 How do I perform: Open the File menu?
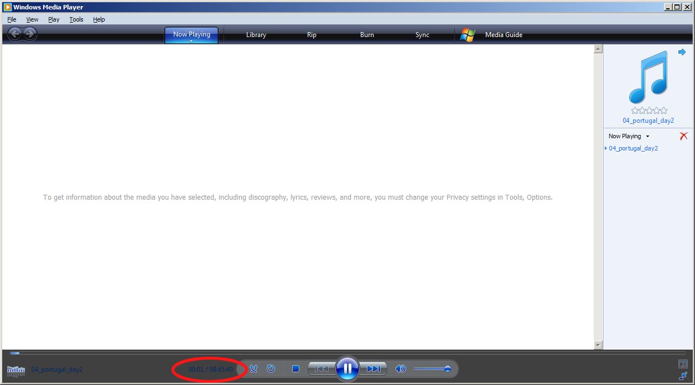pos(12,19)
